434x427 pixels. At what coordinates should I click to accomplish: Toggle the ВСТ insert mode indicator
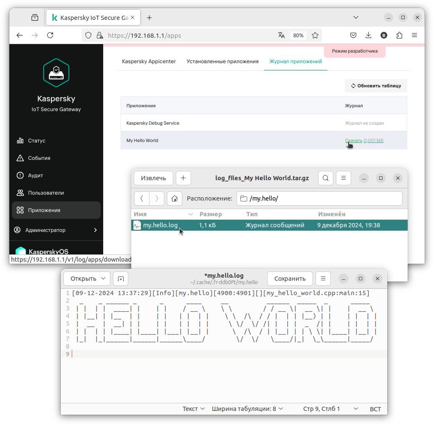pos(375,409)
